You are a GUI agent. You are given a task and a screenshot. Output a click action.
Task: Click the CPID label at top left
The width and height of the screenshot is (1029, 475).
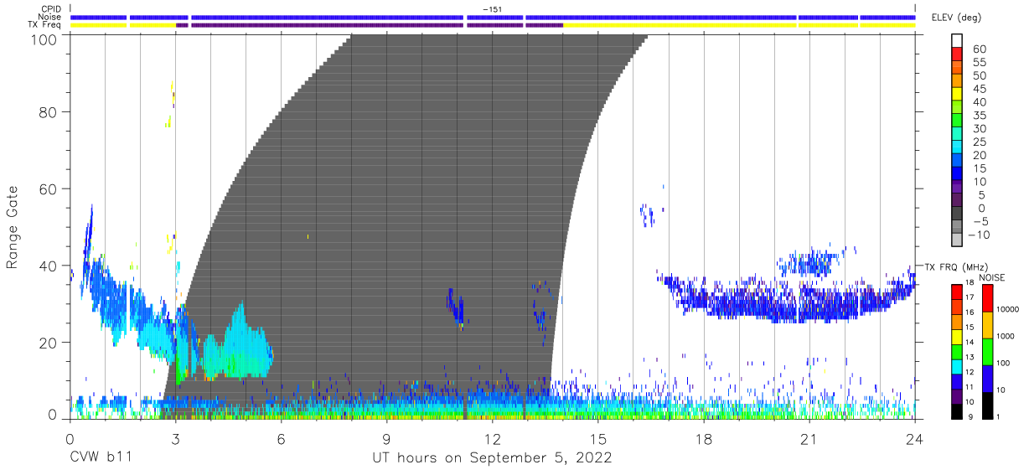pyautogui.click(x=51, y=8)
